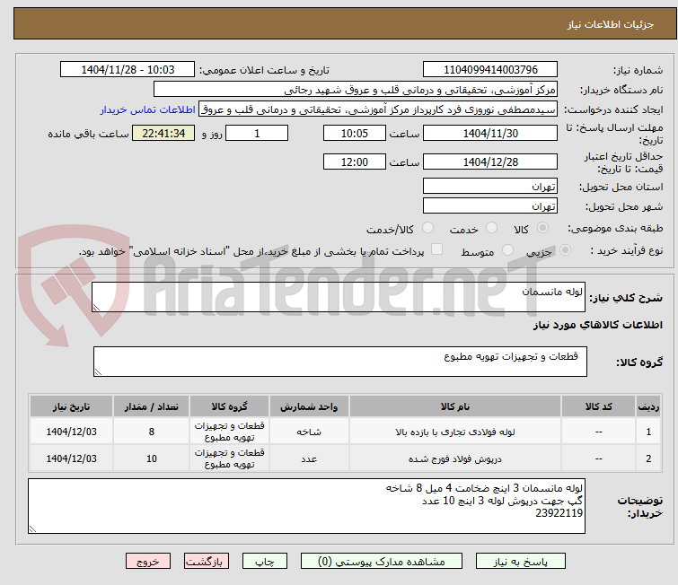The width and height of the screenshot is (678, 585).
Task: Click the cell لوله فولادی تجاری با بازده بالا
Action: pyautogui.click(x=455, y=432)
